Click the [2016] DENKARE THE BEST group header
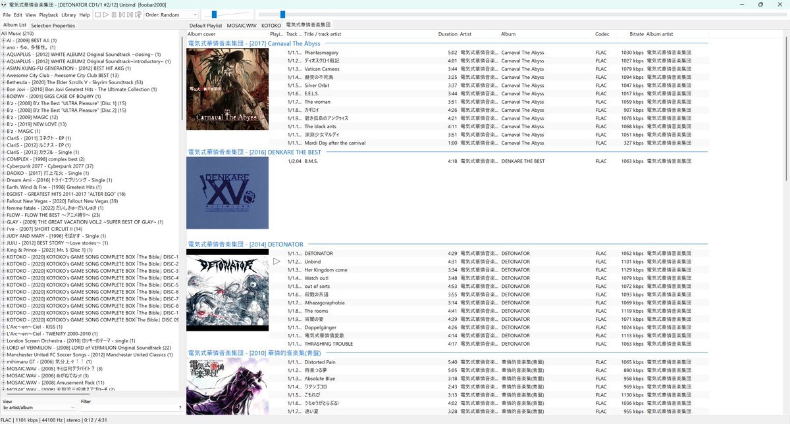 (255, 152)
